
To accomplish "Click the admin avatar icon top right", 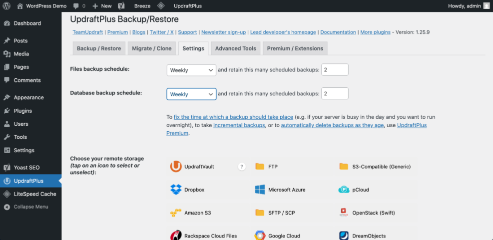I will 486,5.
